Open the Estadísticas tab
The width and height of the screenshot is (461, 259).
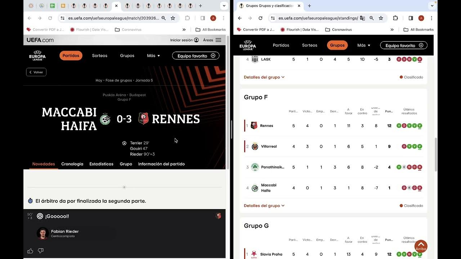pos(101,164)
